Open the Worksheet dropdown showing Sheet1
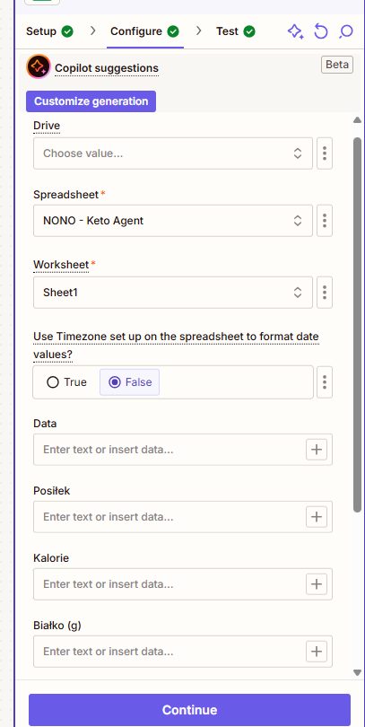This screenshot has width=365, height=727. coord(173,292)
